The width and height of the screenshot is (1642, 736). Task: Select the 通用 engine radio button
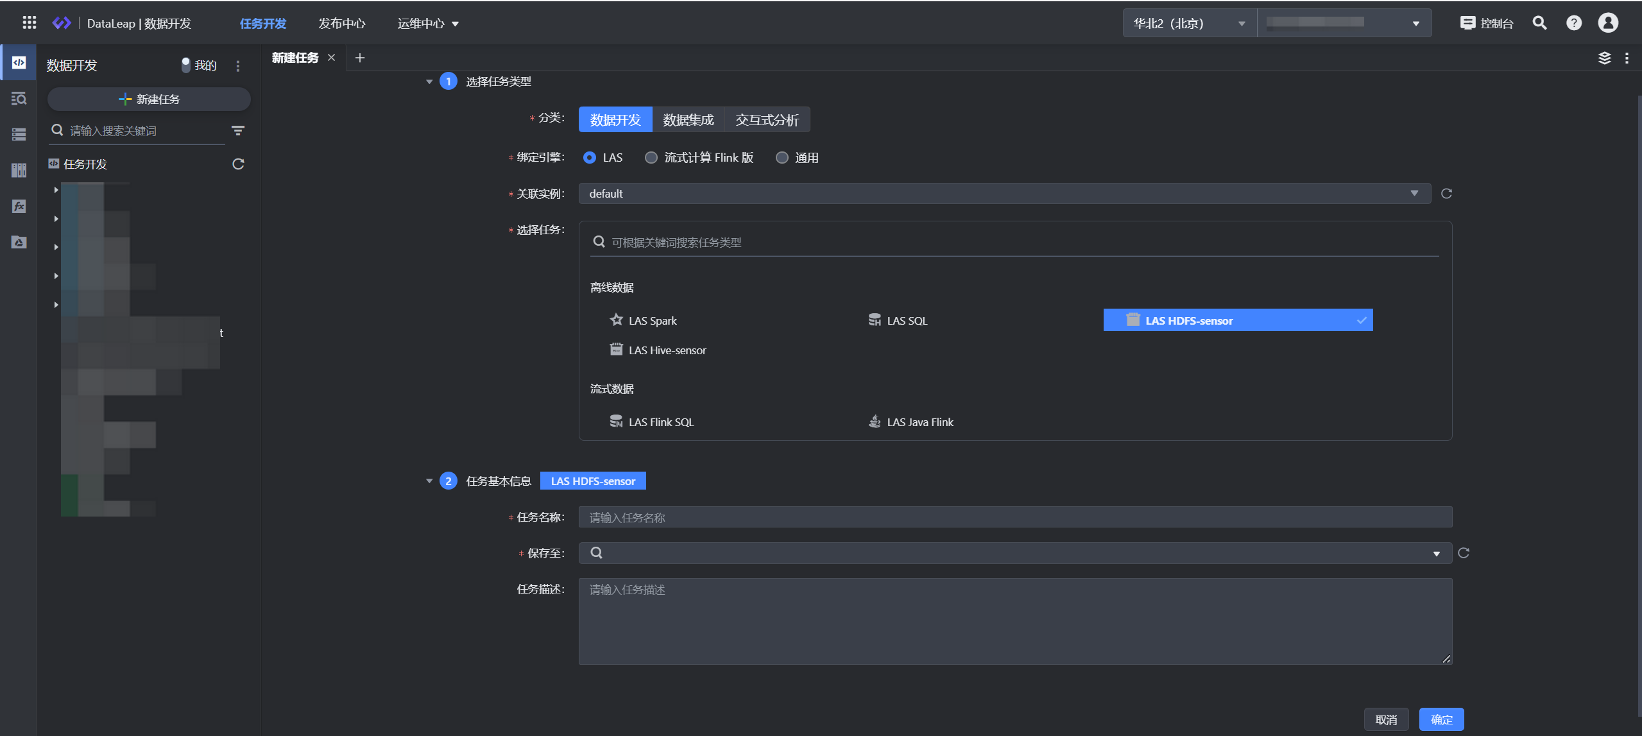782,158
